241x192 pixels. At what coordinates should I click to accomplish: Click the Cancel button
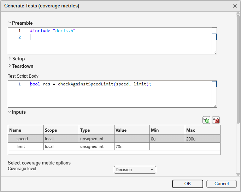[221, 184]
